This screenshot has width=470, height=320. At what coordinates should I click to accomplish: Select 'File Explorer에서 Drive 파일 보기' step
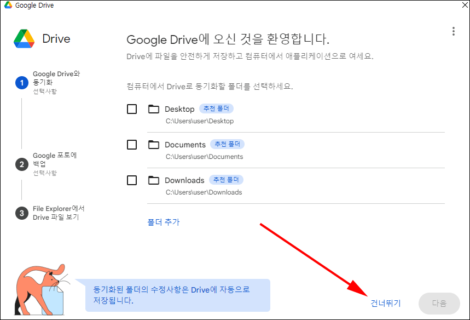59,213
